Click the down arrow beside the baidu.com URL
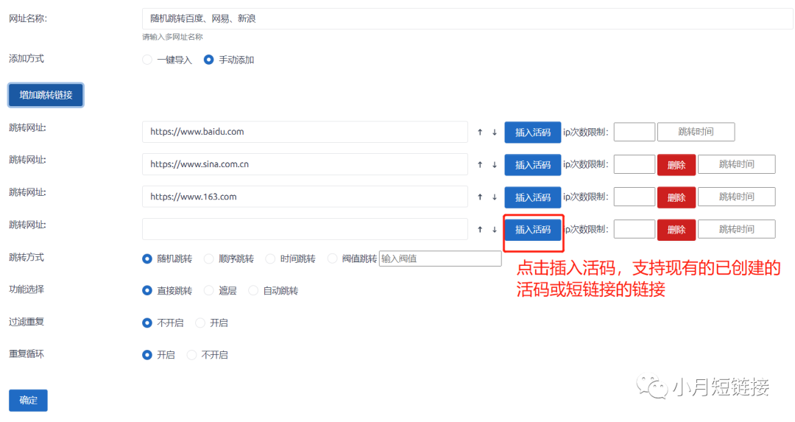 tap(495, 133)
